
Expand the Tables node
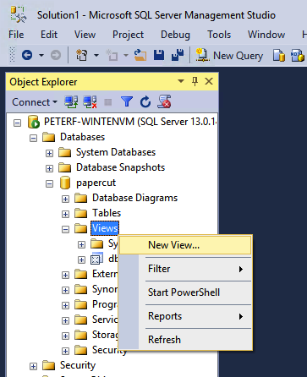pyautogui.click(x=65, y=214)
